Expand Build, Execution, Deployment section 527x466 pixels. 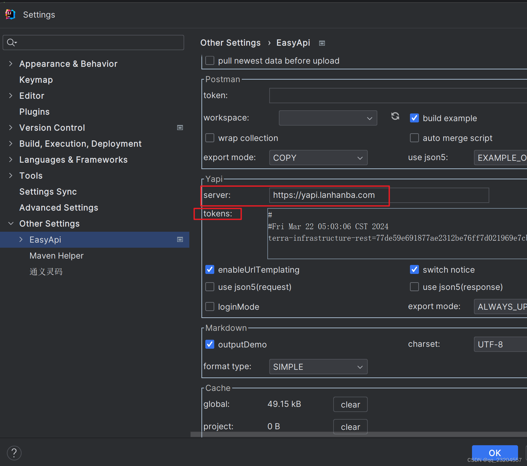[x=11, y=144]
